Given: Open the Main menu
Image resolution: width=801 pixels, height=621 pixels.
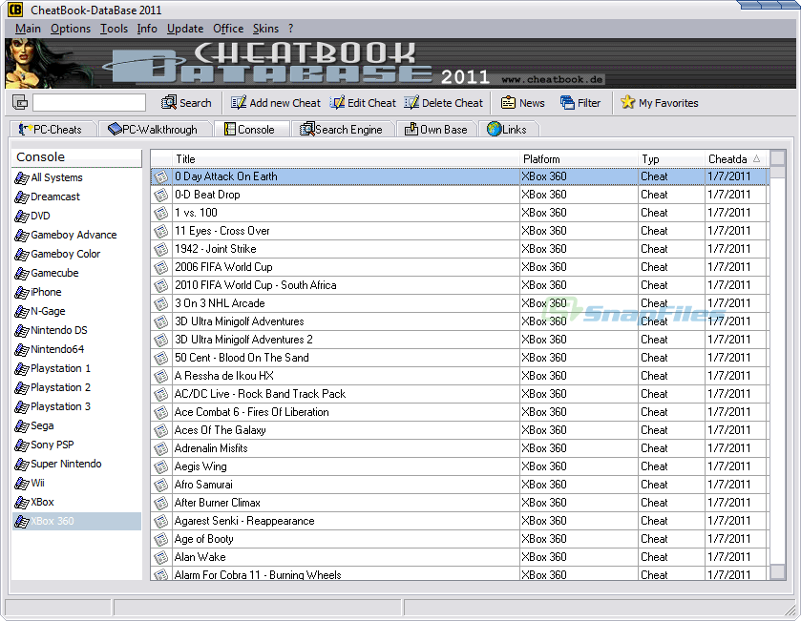Looking at the screenshot, I should (28, 29).
